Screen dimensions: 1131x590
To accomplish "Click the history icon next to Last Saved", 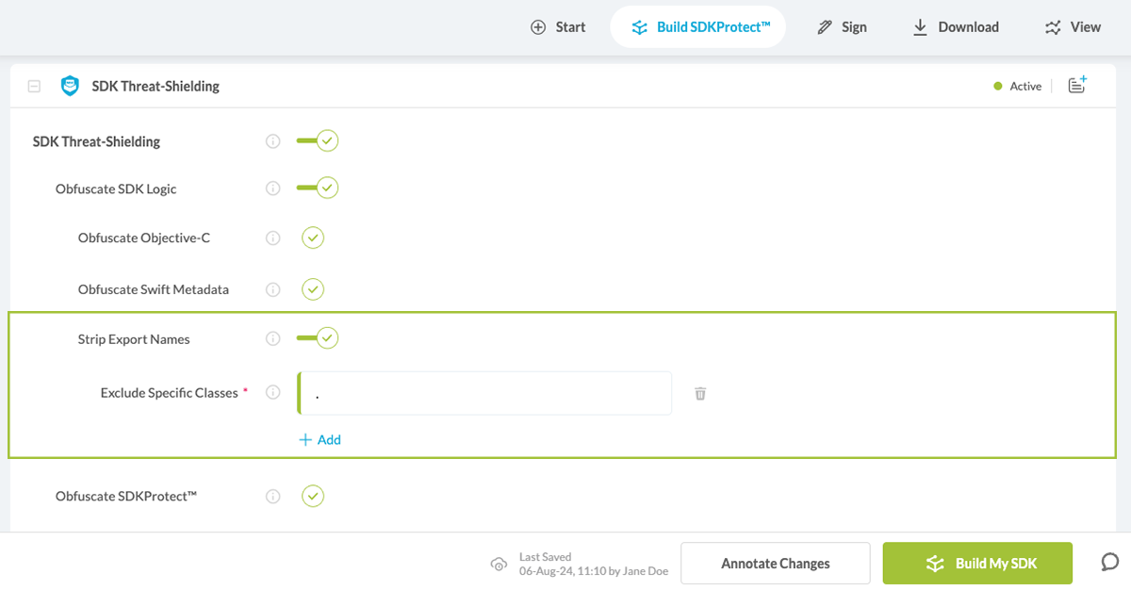I will pos(499,563).
